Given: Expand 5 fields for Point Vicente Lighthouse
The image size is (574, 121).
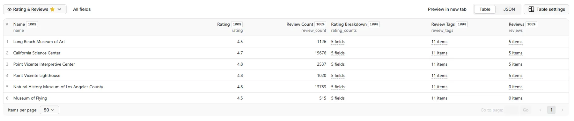Looking at the screenshot, I should coord(338,76).
